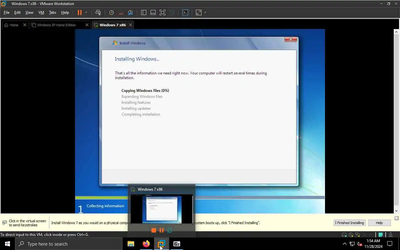The height and width of the screenshot is (250, 400).
Task: Pause the running virtual machine from the toolbar
Action: pyautogui.click(x=79, y=12)
